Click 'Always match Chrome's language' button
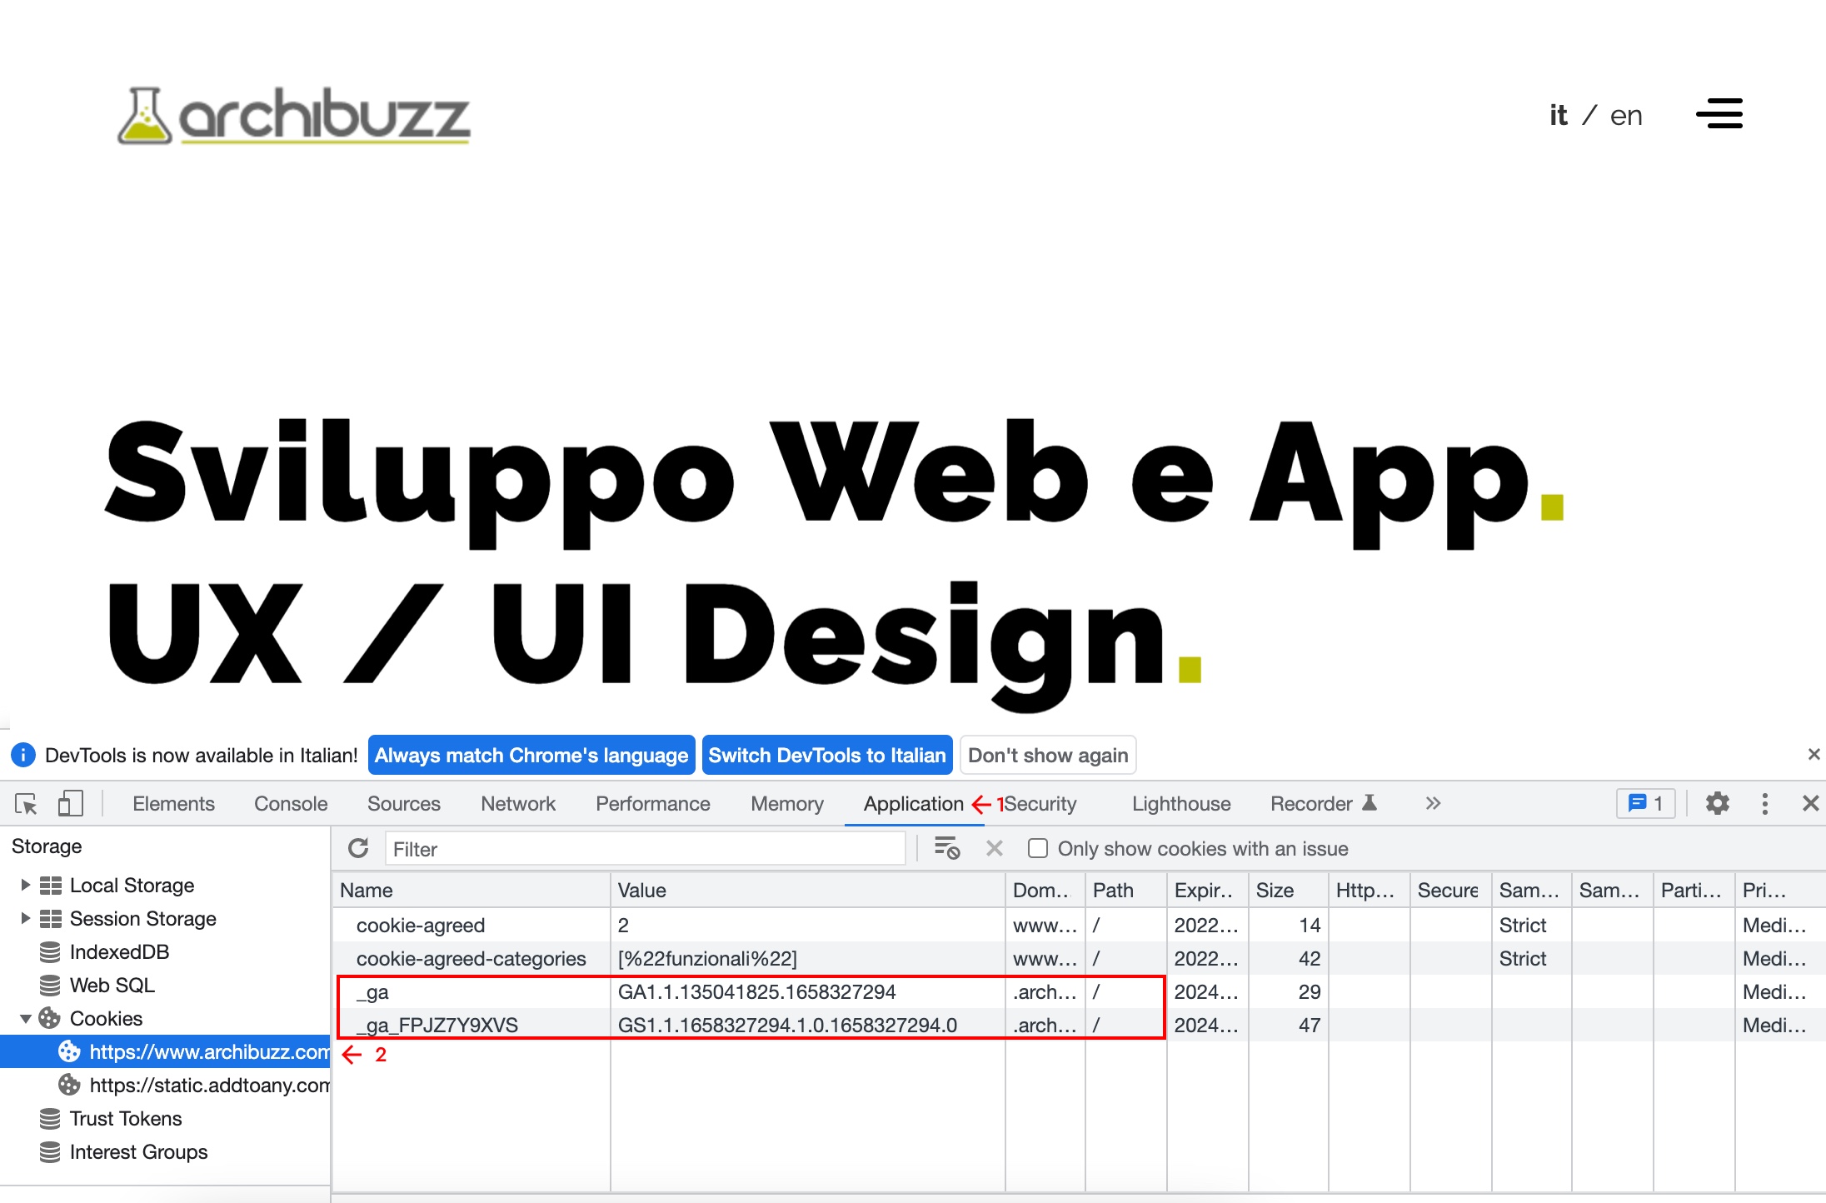Viewport: 1826px width, 1203px height. (x=531, y=755)
